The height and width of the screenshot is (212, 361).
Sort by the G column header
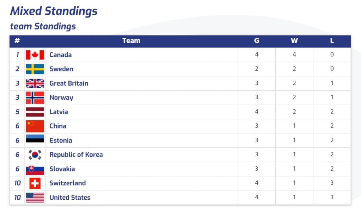coord(257,41)
